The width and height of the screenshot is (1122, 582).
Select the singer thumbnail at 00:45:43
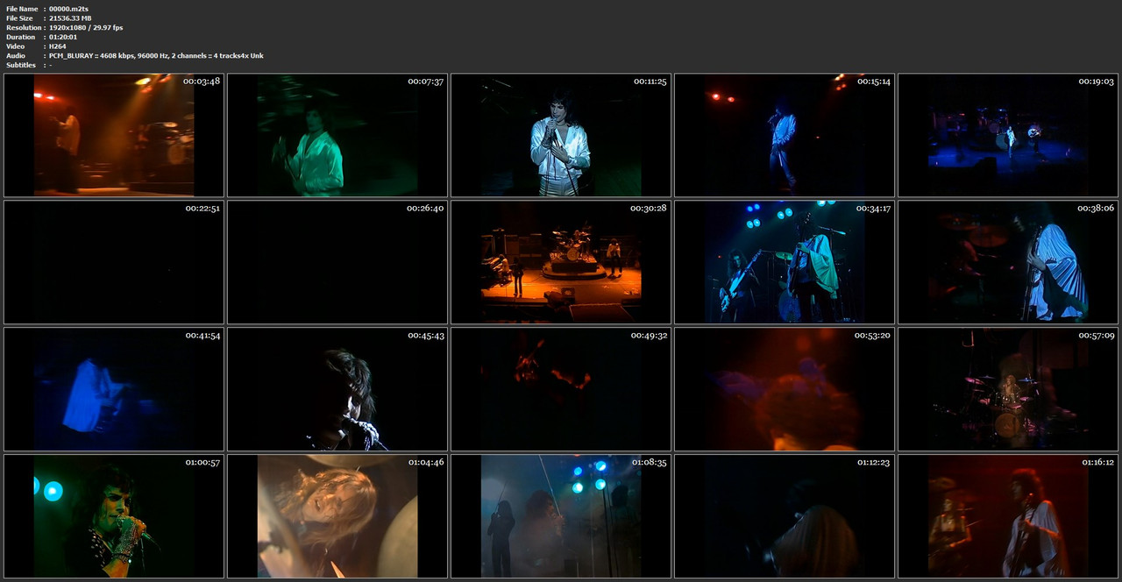[337, 389]
